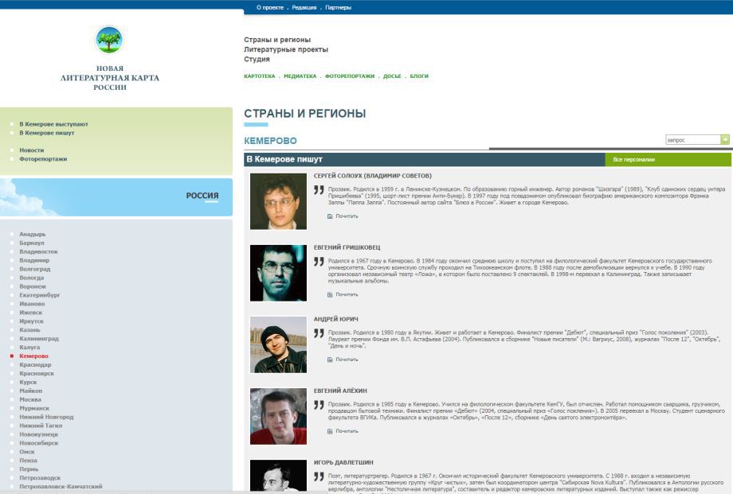Viewport: 733px width, 494px height.
Task: Open the Партнеры top menu item
Action: (x=338, y=8)
